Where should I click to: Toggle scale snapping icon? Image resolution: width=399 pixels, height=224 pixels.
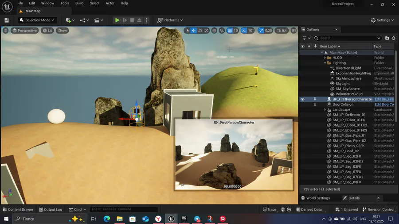click(261, 31)
